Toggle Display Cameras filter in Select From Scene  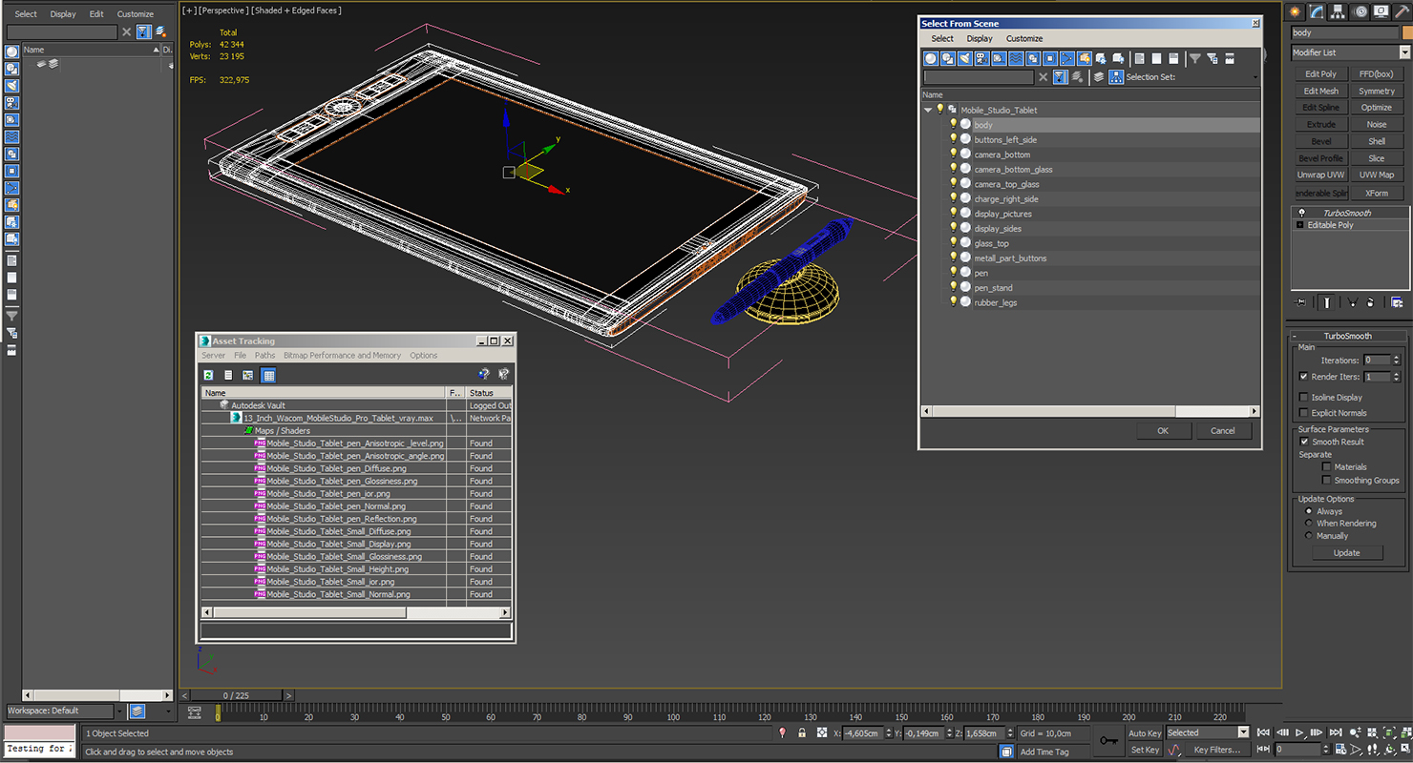coord(981,58)
